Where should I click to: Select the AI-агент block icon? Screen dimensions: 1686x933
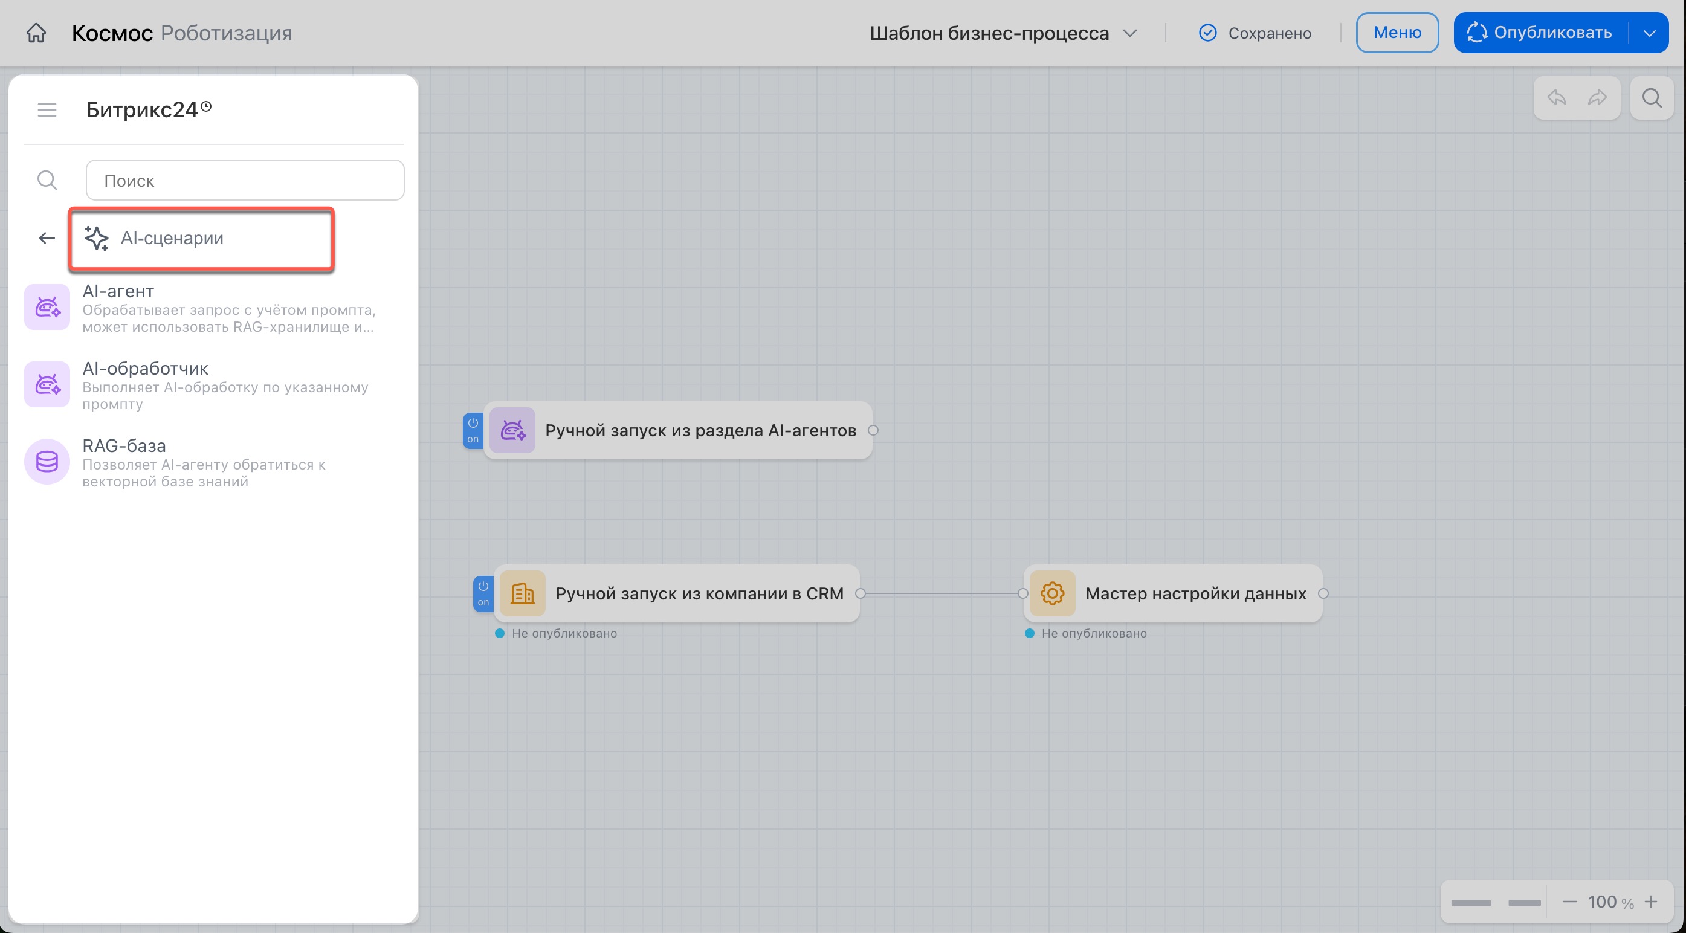(x=47, y=307)
